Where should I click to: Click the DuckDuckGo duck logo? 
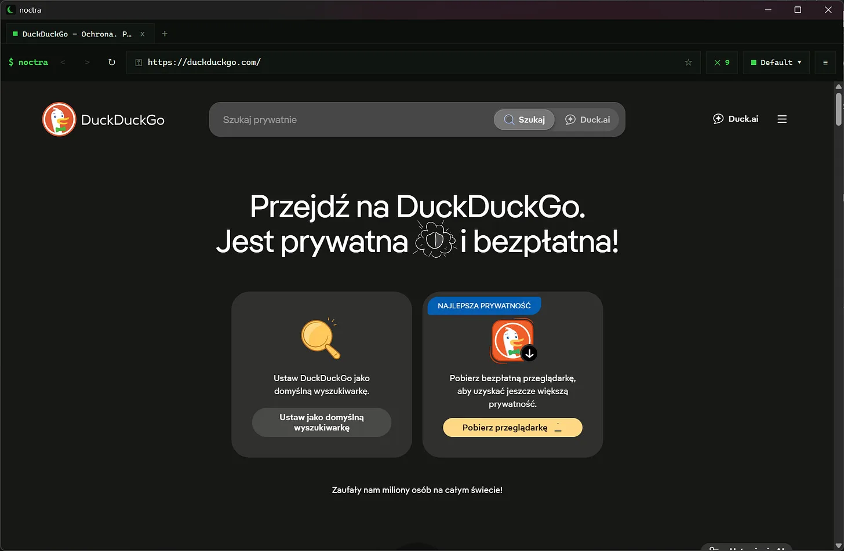point(59,119)
